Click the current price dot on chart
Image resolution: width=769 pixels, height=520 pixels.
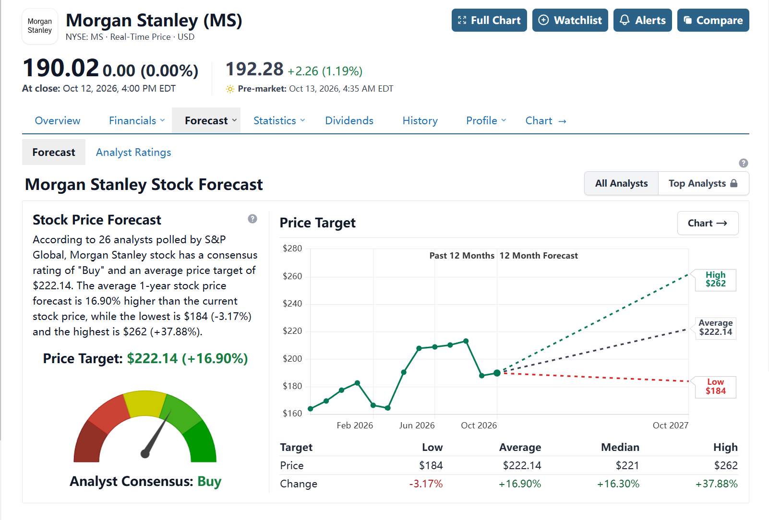497,373
